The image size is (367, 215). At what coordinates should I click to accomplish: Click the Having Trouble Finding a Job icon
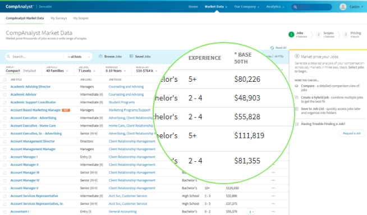click(296, 124)
